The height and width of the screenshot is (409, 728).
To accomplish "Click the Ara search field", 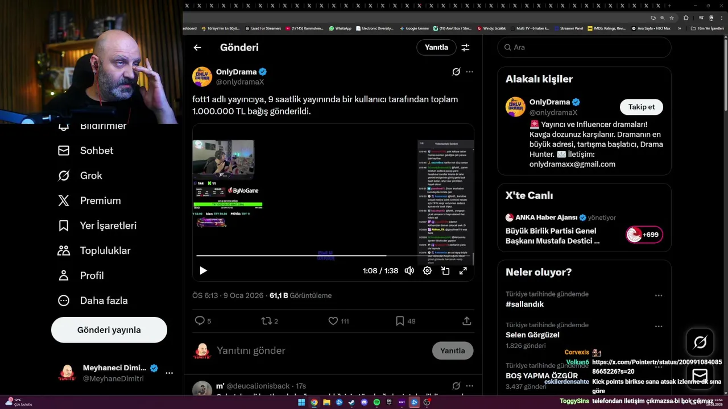I will click(x=585, y=48).
